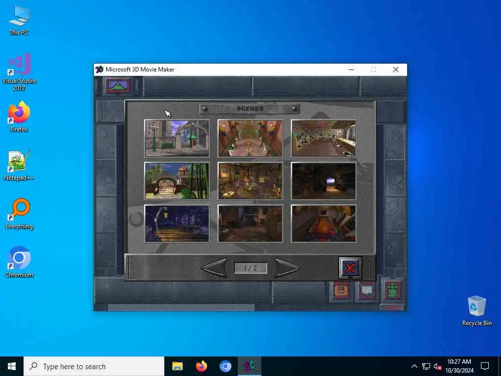Choose the dim haunted interior scene thumbnail
This screenshot has height=376, width=501.
pyautogui.click(x=250, y=223)
